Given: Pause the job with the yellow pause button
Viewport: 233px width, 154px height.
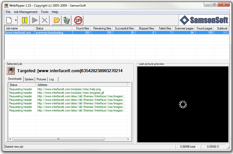Looking at the screenshot, I should click(x=24, y=20).
